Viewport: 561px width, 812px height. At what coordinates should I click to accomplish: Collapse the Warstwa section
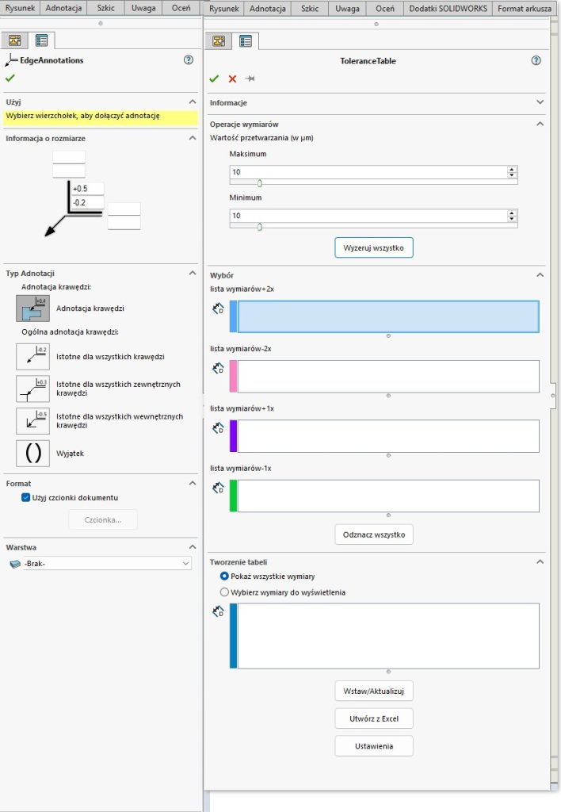[x=193, y=547]
